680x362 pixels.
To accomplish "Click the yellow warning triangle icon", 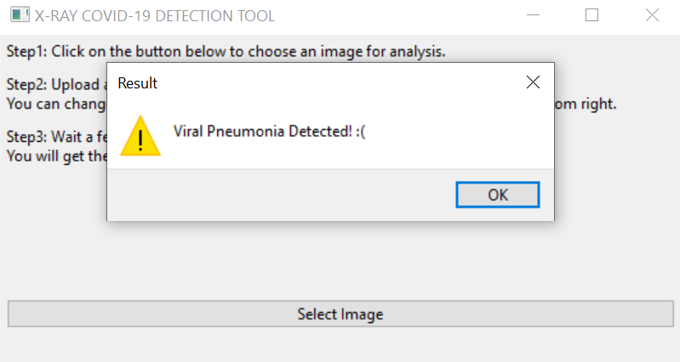I will coord(140,137).
